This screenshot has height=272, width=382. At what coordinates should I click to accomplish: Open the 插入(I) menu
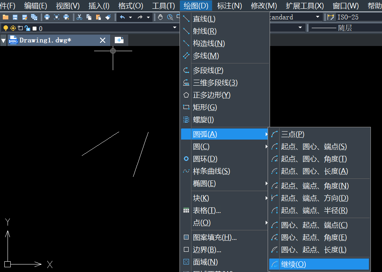pyautogui.click(x=99, y=6)
